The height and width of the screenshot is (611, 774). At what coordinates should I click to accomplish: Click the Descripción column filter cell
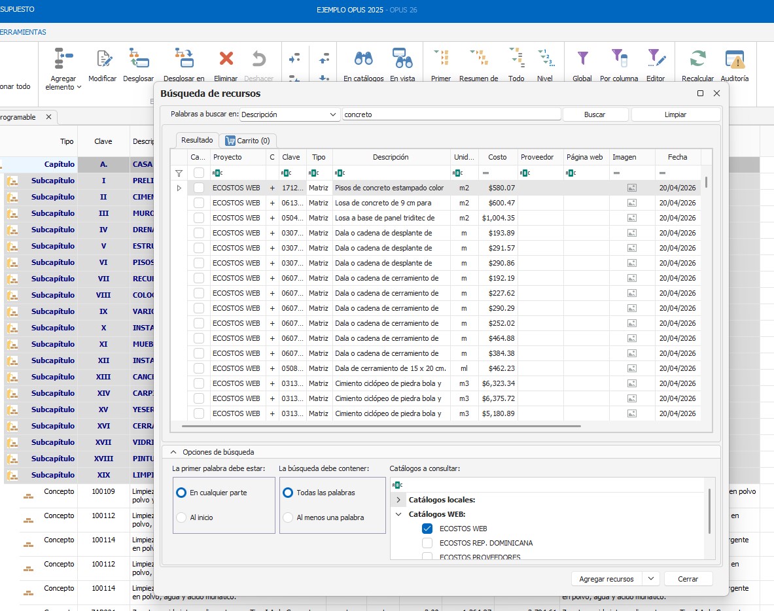pos(391,173)
